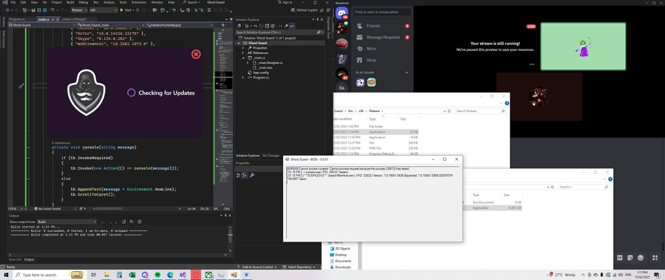Click the Discord home icon

(x=342, y=13)
